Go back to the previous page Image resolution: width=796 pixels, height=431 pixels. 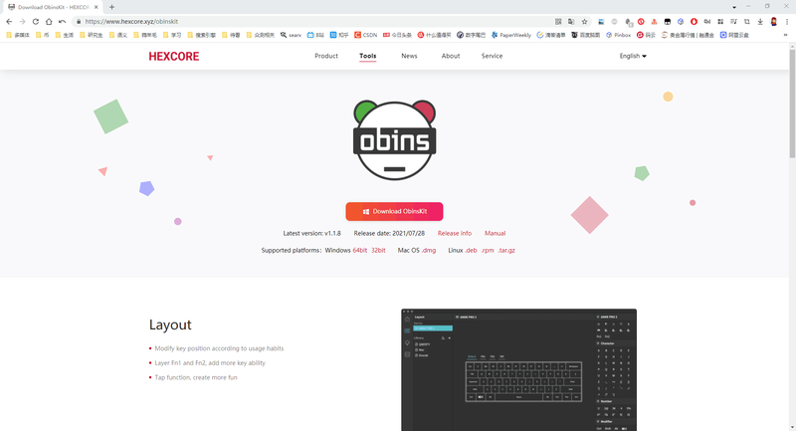(x=9, y=21)
